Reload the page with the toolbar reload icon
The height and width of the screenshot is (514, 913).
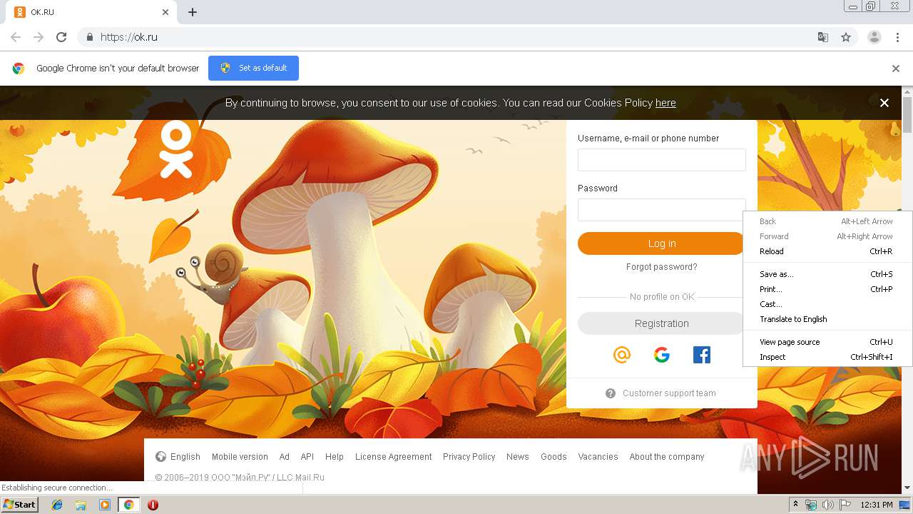[x=61, y=37]
